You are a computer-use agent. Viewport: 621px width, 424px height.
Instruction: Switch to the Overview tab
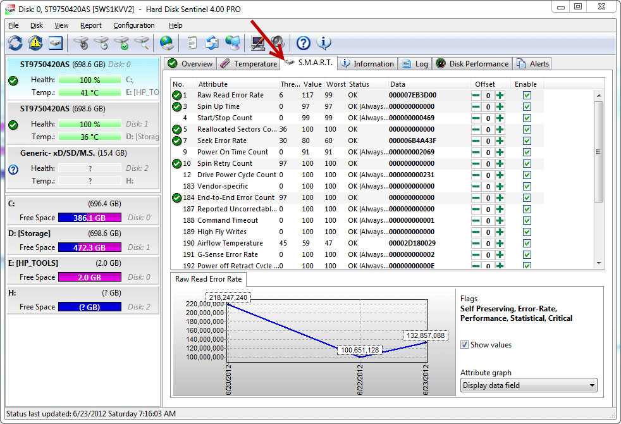190,64
